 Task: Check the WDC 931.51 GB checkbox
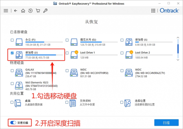(67, 71)
